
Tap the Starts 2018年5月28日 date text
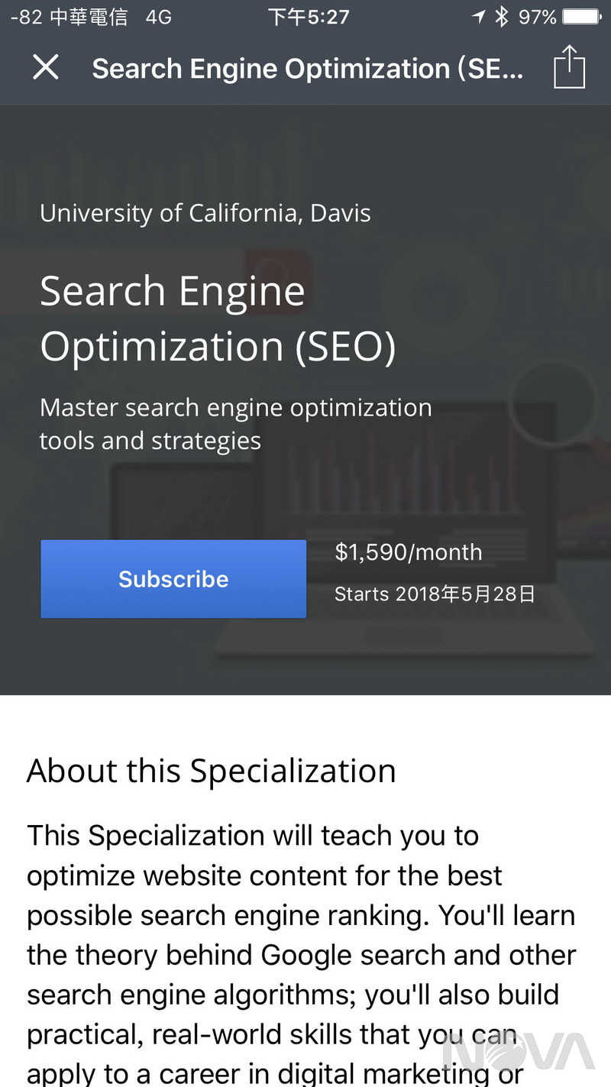point(435,594)
